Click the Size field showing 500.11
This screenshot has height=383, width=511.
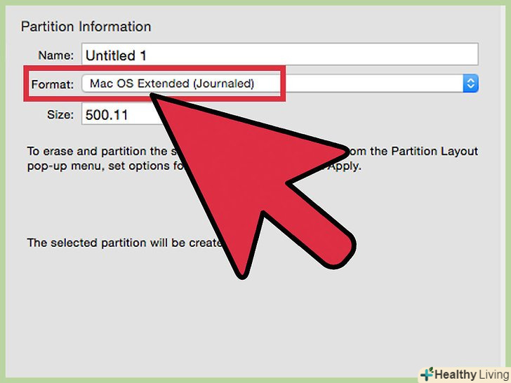[x=121, y=114]
